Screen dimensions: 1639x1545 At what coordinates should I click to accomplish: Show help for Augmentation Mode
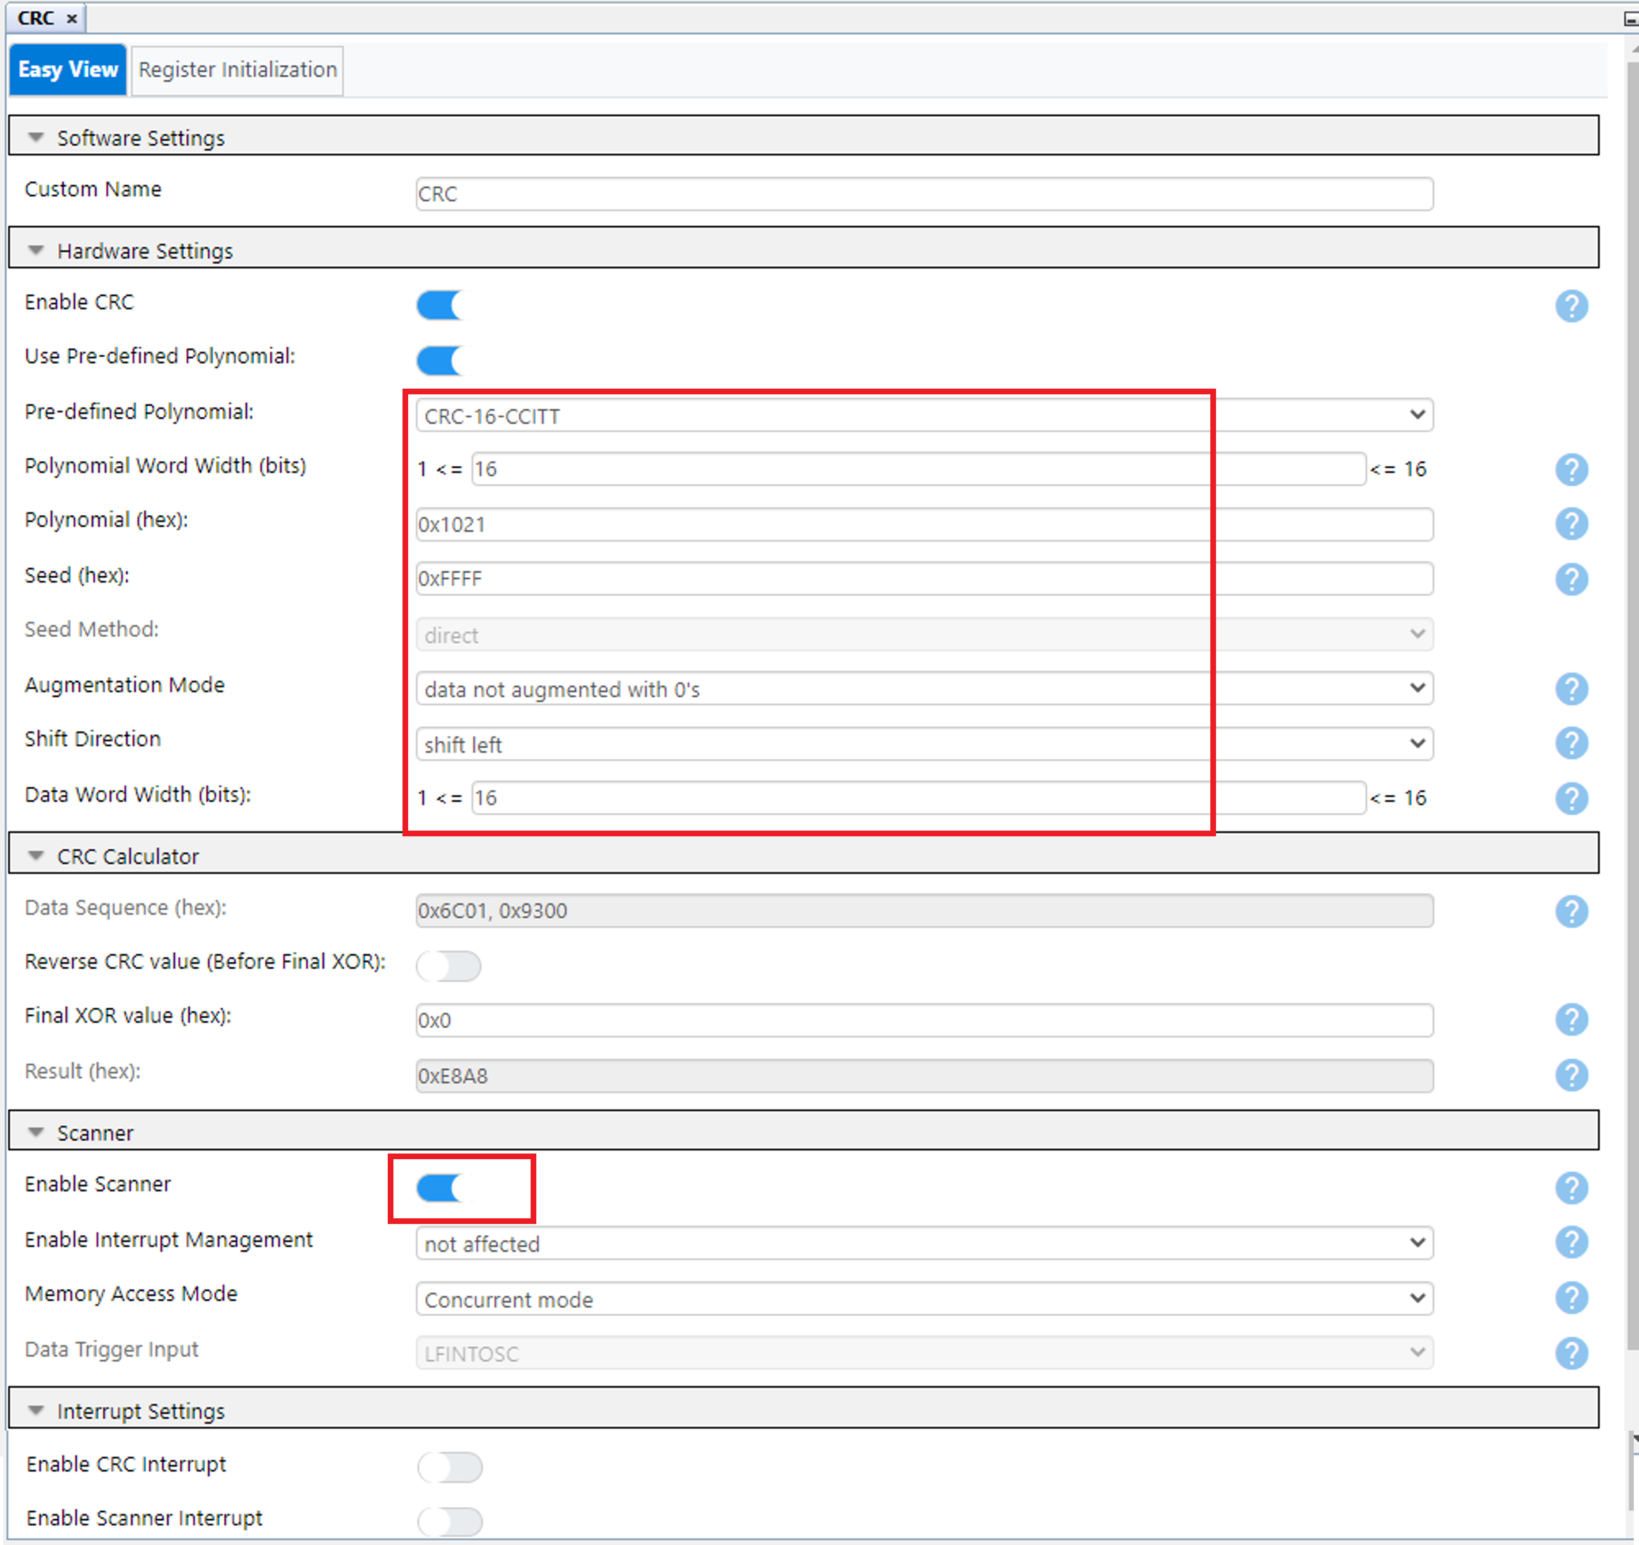[1571, 688]
